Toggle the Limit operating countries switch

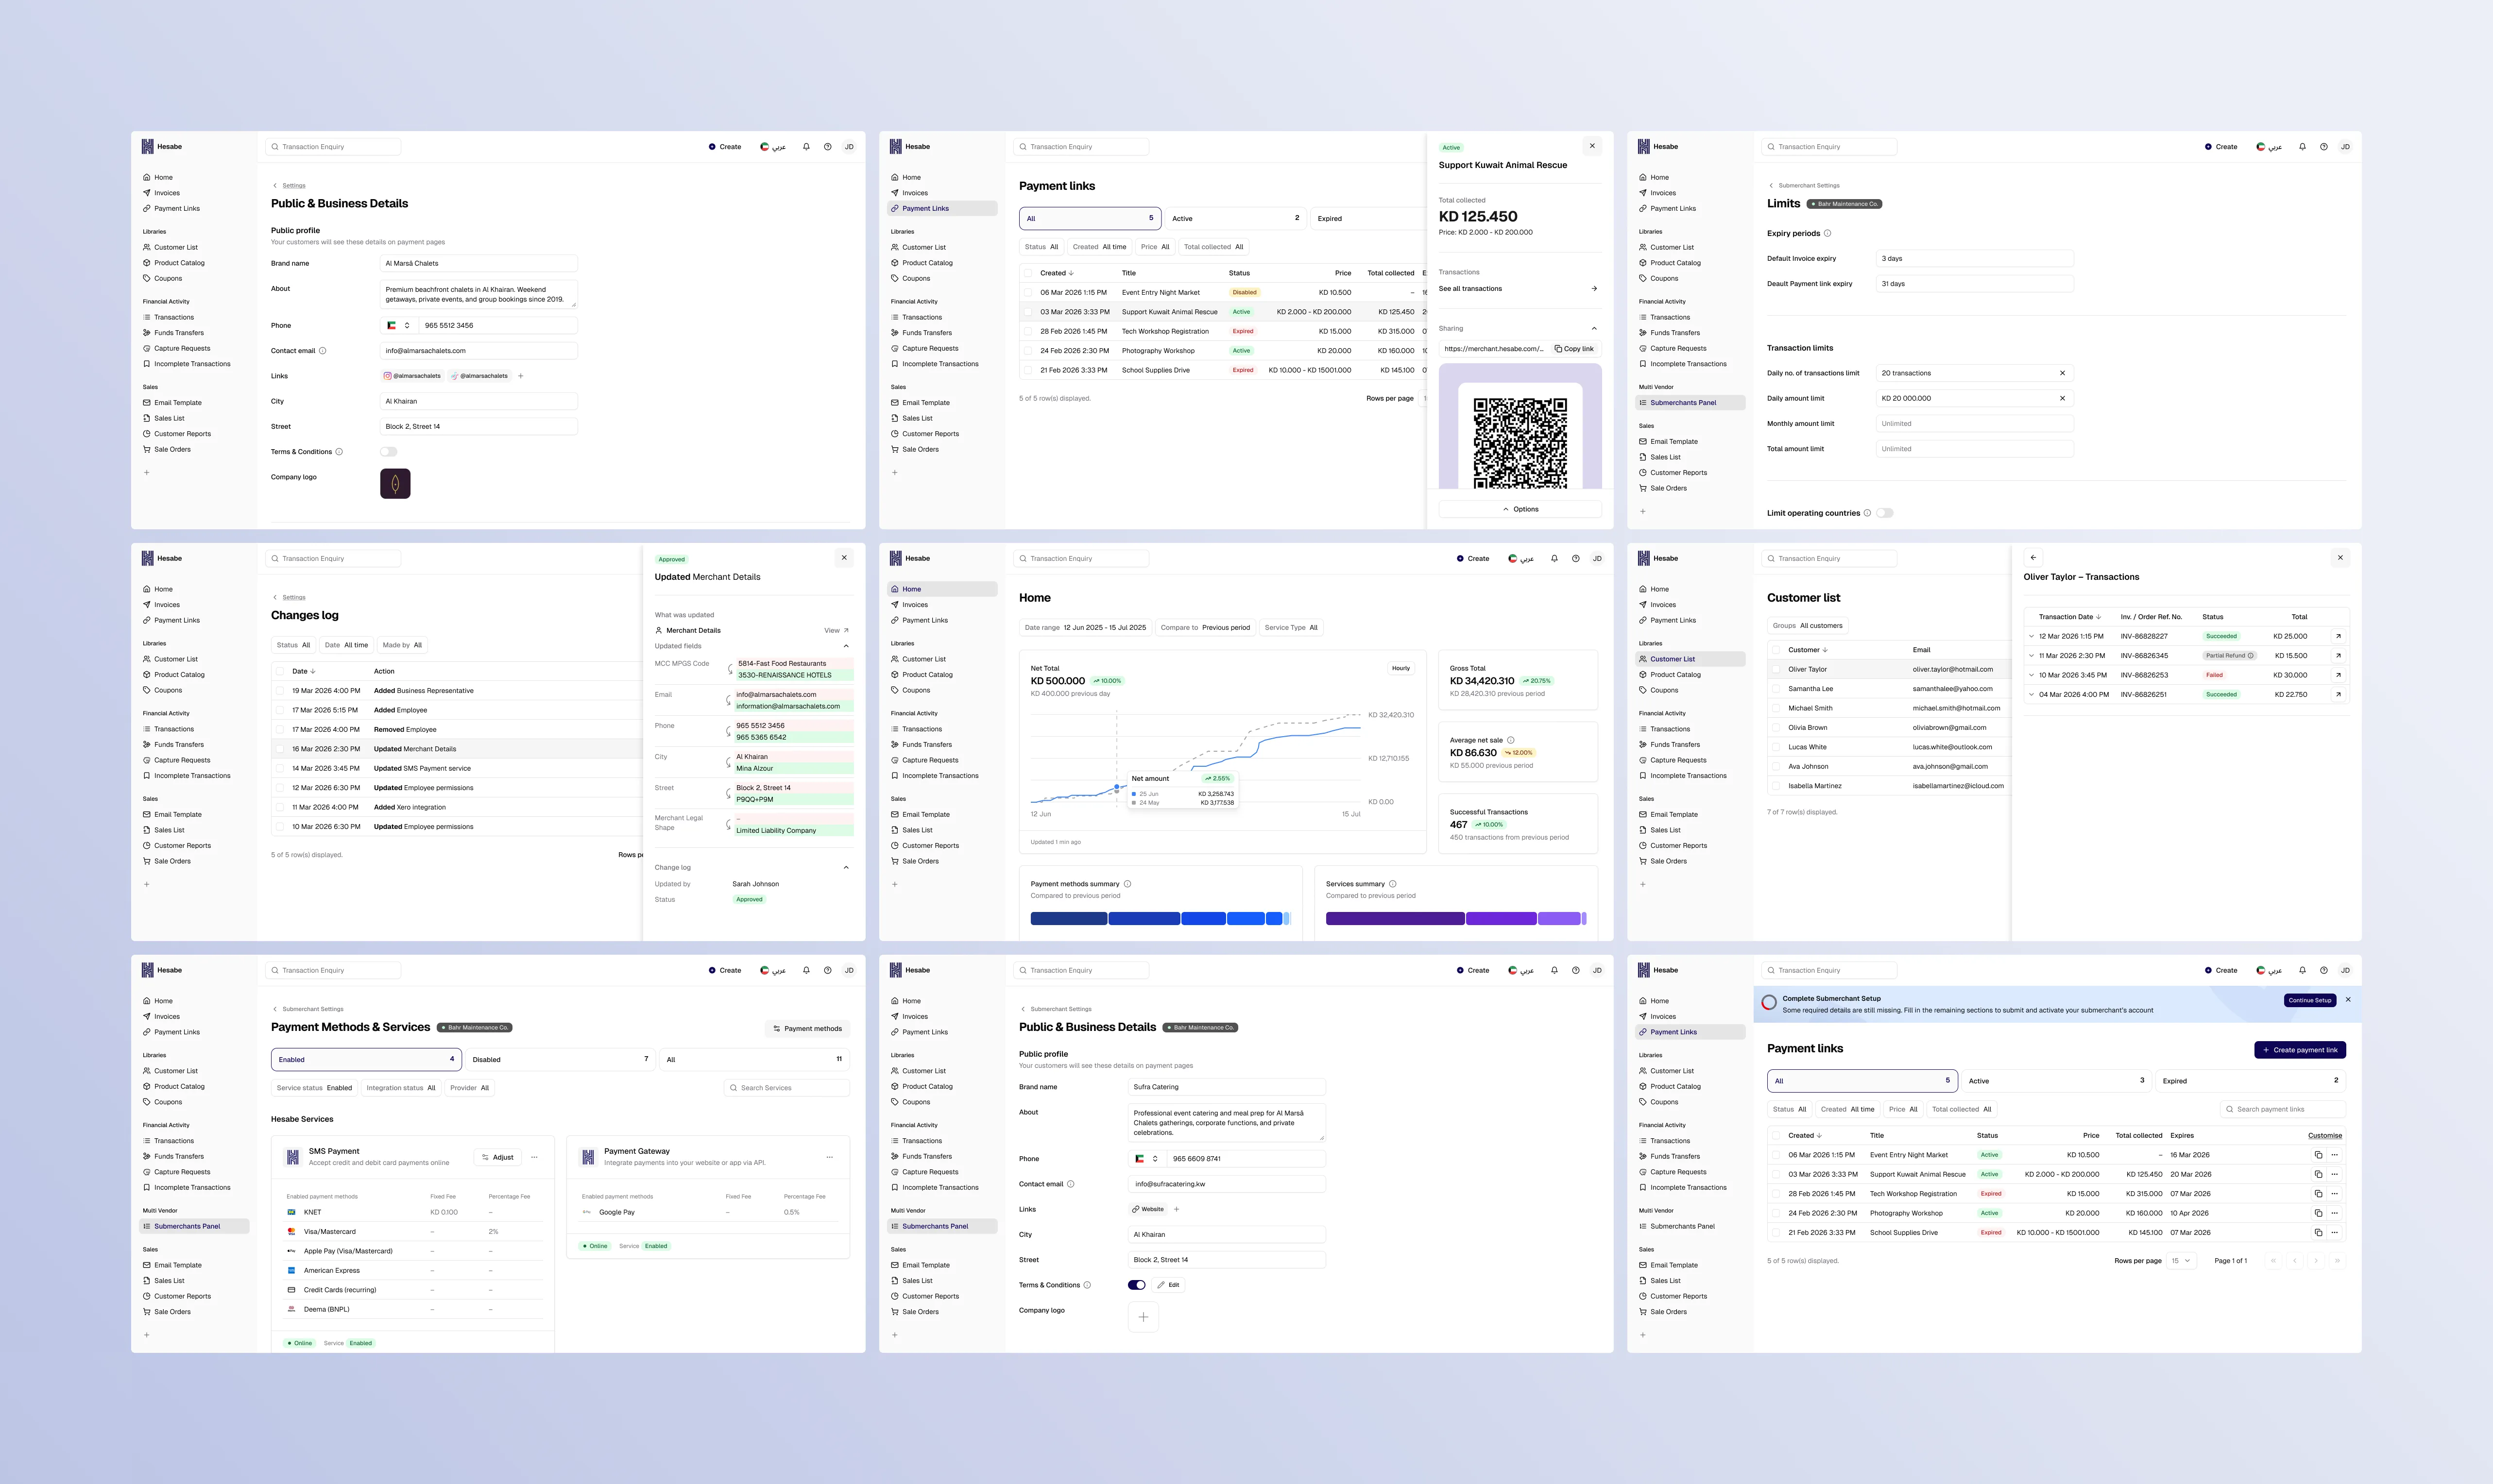(1885, 513)
